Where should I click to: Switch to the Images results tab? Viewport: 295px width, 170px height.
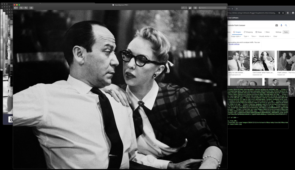pos(237,32)
